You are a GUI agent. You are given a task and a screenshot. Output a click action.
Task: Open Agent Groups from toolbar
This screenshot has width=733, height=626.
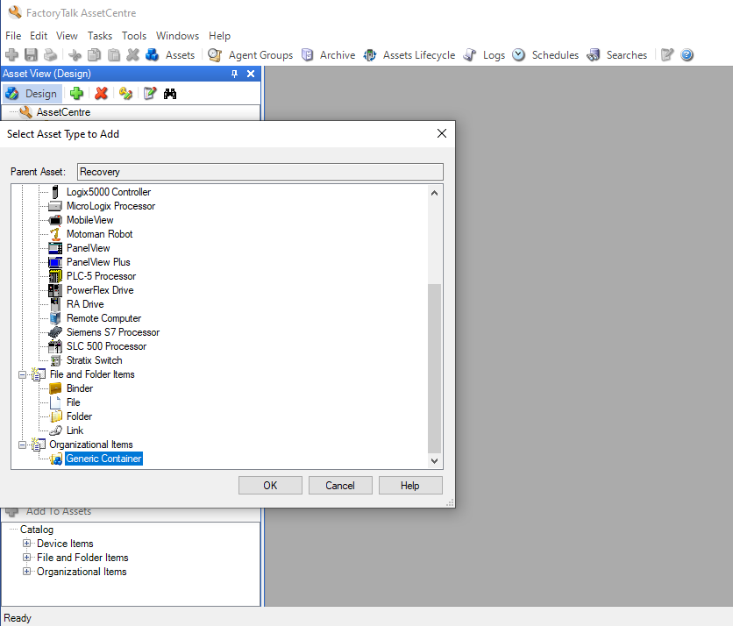pos(250,55)
